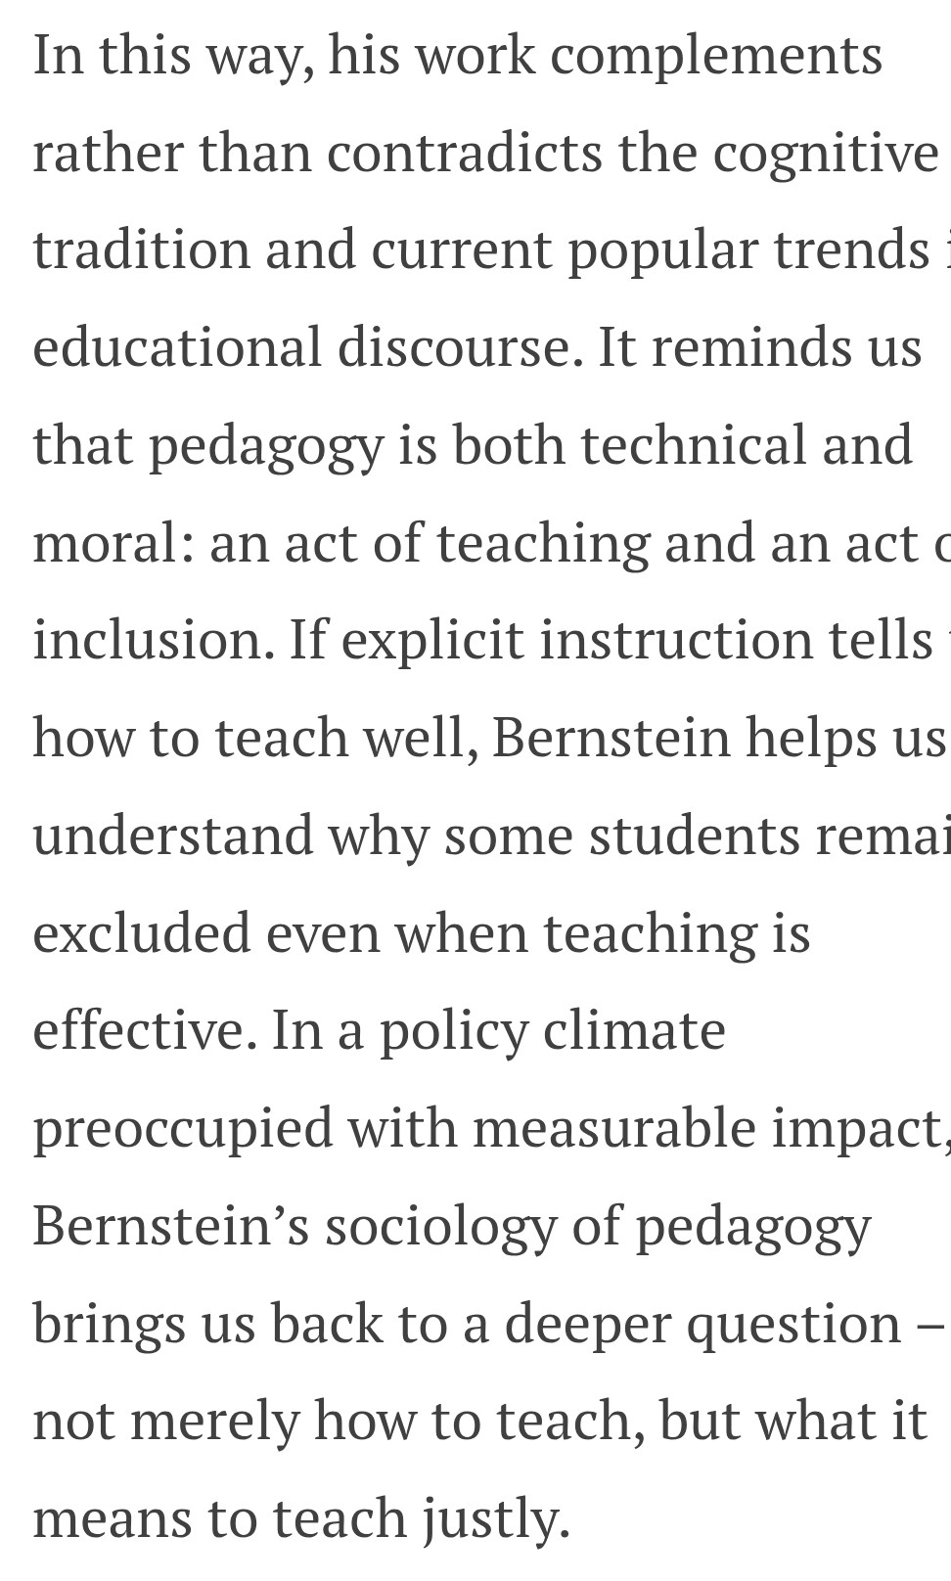Click the phrase "Bernstein helps us"
The height and width of the screenshot is (1581, 951).
tap(719, 738)
